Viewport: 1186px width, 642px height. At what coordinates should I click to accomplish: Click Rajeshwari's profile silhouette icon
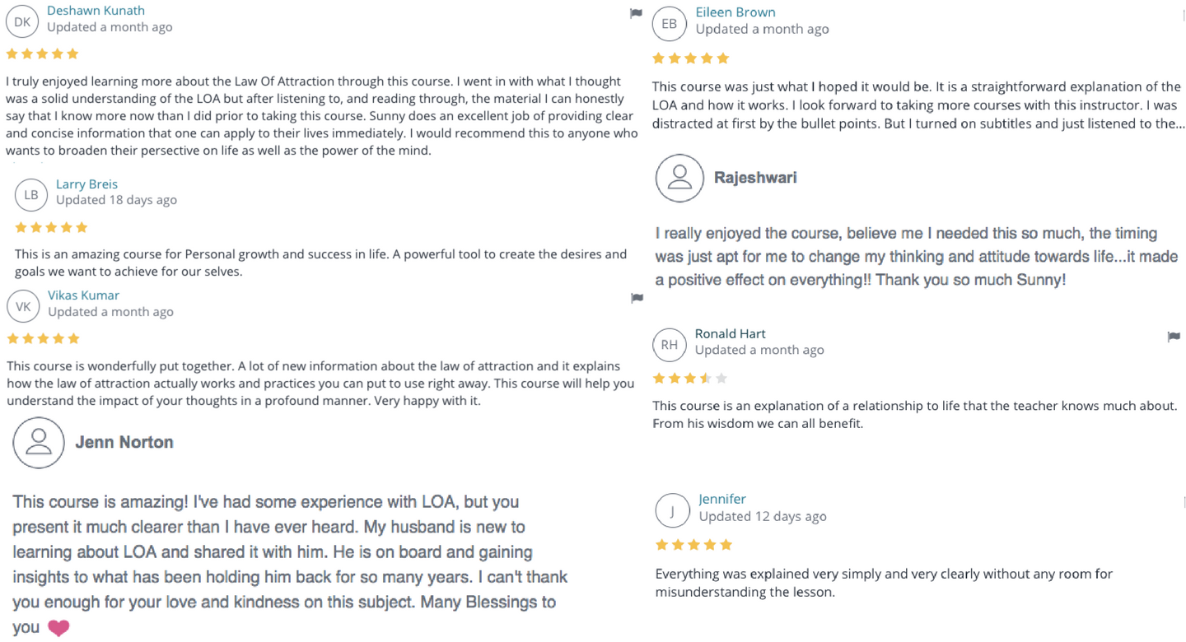point(679,178)
